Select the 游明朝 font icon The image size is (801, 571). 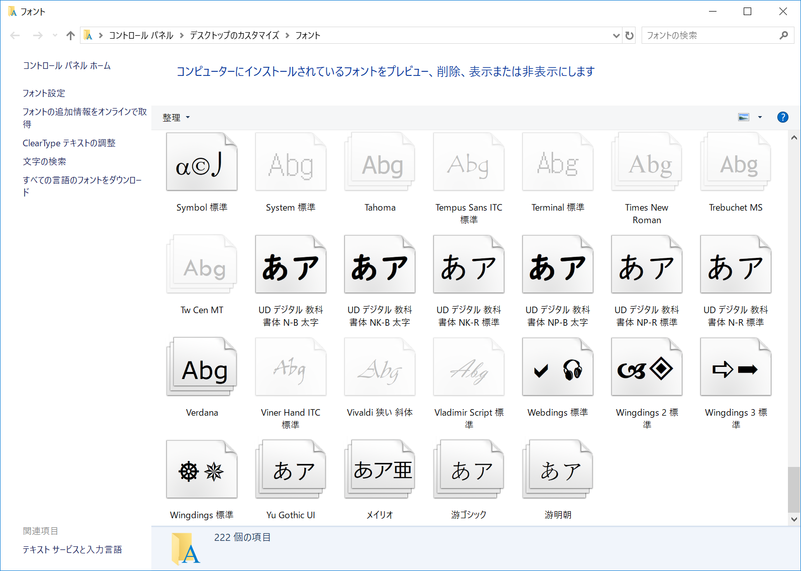point(558,469)
